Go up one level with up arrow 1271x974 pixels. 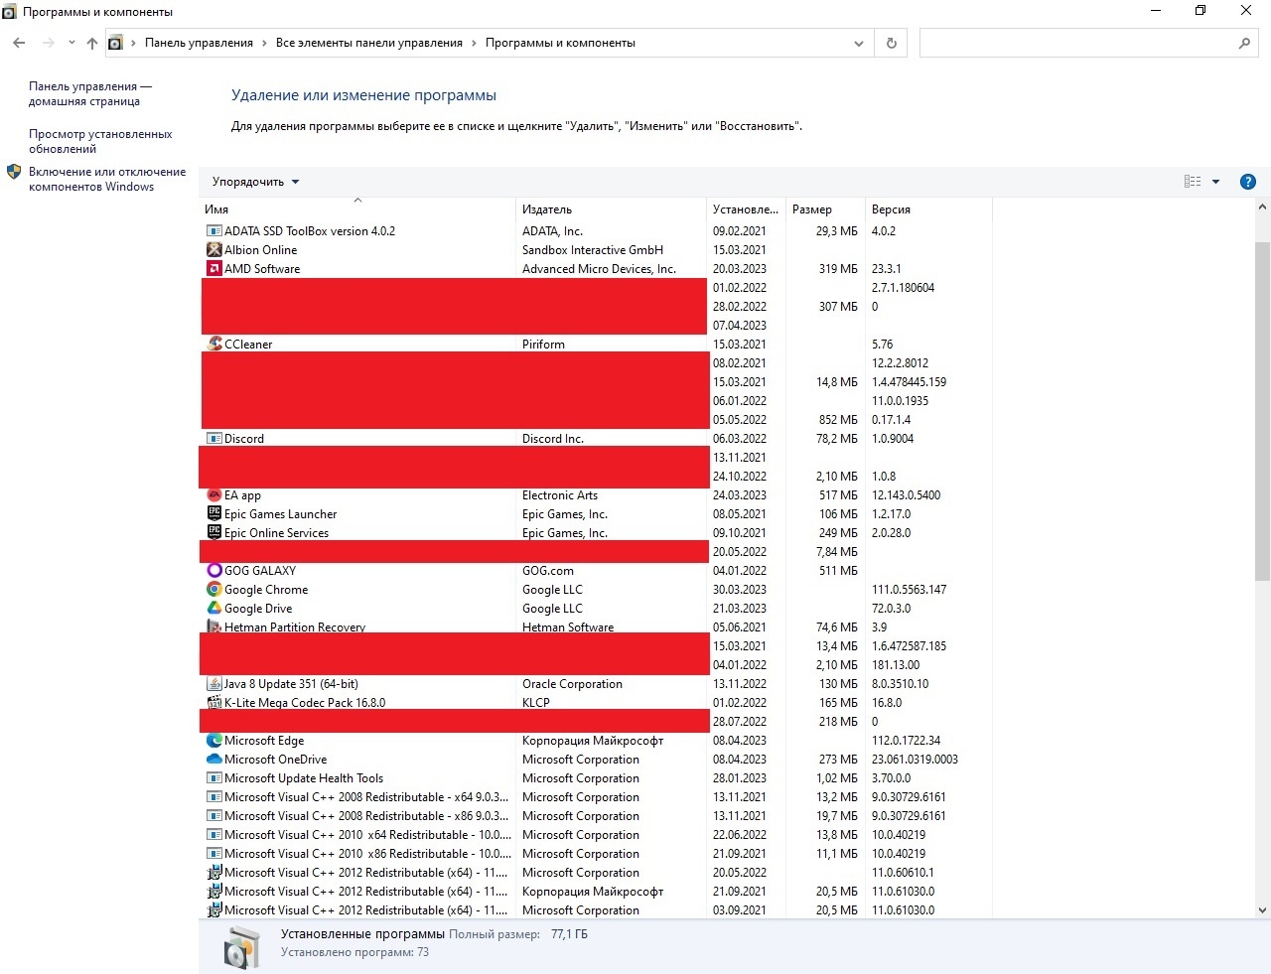click(x=92, y=43)
